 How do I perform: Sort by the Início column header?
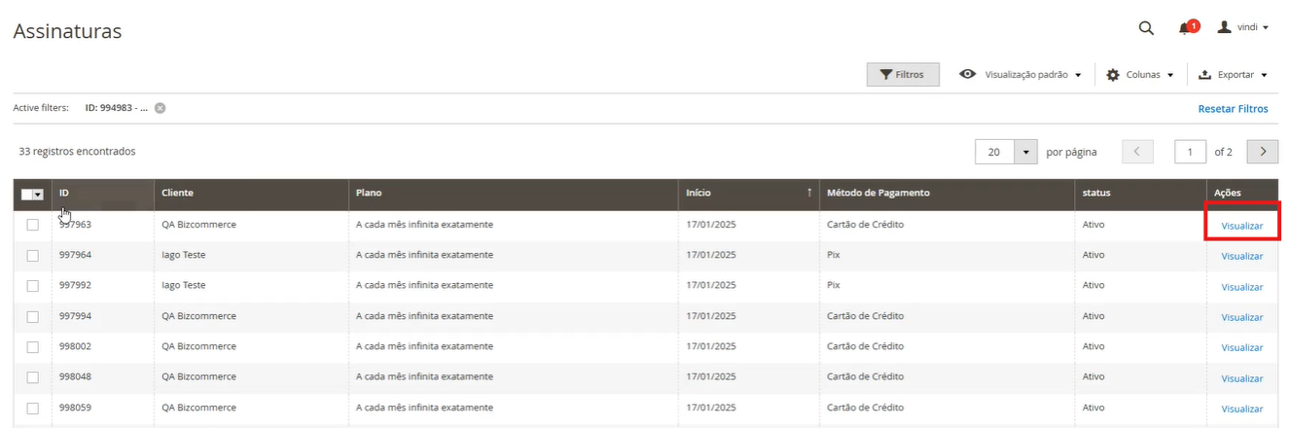[698, 194]
